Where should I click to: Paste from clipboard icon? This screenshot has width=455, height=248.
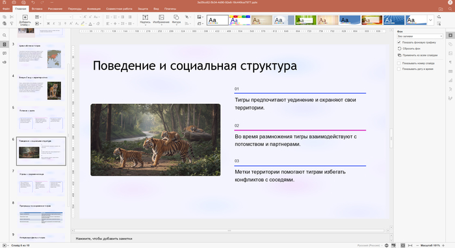tap(5, 23)
